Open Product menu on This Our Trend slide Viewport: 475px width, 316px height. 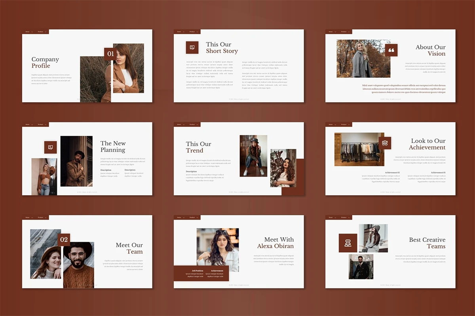pos(192,124)
